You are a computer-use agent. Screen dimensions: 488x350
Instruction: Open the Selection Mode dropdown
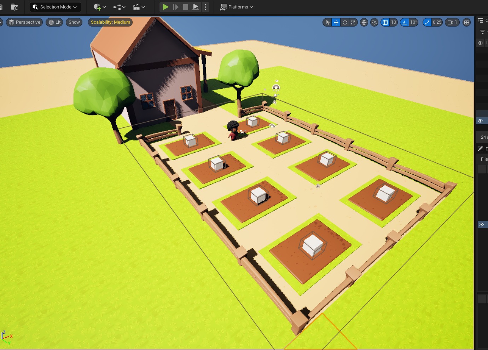(x=55, y=7)
